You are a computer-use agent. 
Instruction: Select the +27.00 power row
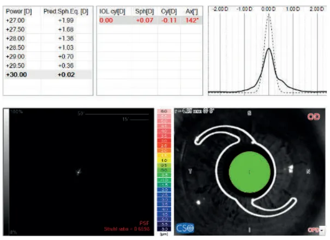(48, 21)
